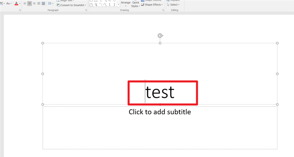Open the Select dropdown in Editing
294x157 pixels.
(x=173, y=5)
